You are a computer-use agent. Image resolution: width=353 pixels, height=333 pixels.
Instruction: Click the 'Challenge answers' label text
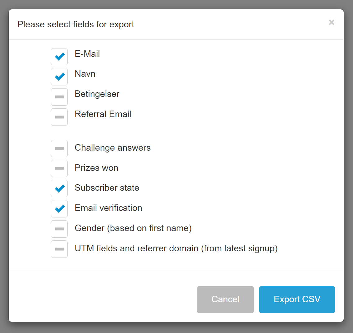[x=112, y=148]
